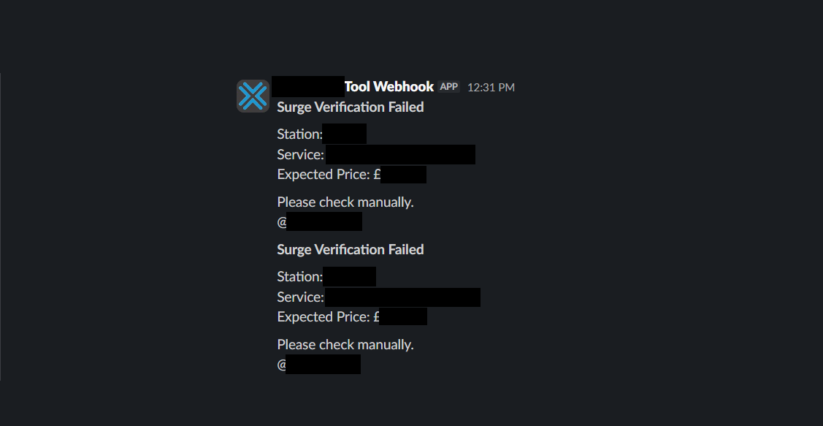Open the 12:31 PM message timestamp
The image size is (823, 426).
point(491,88)
